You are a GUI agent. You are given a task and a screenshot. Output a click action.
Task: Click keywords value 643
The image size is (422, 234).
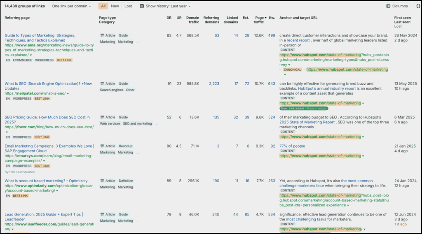(272, 83)
